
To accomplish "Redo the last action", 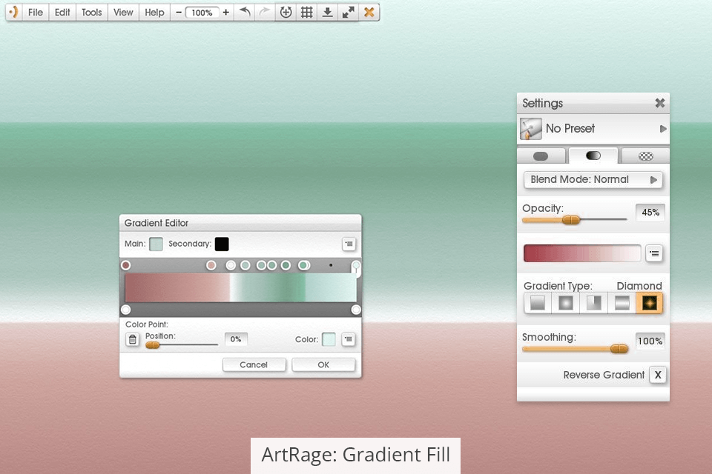I will tap(264, 13).
